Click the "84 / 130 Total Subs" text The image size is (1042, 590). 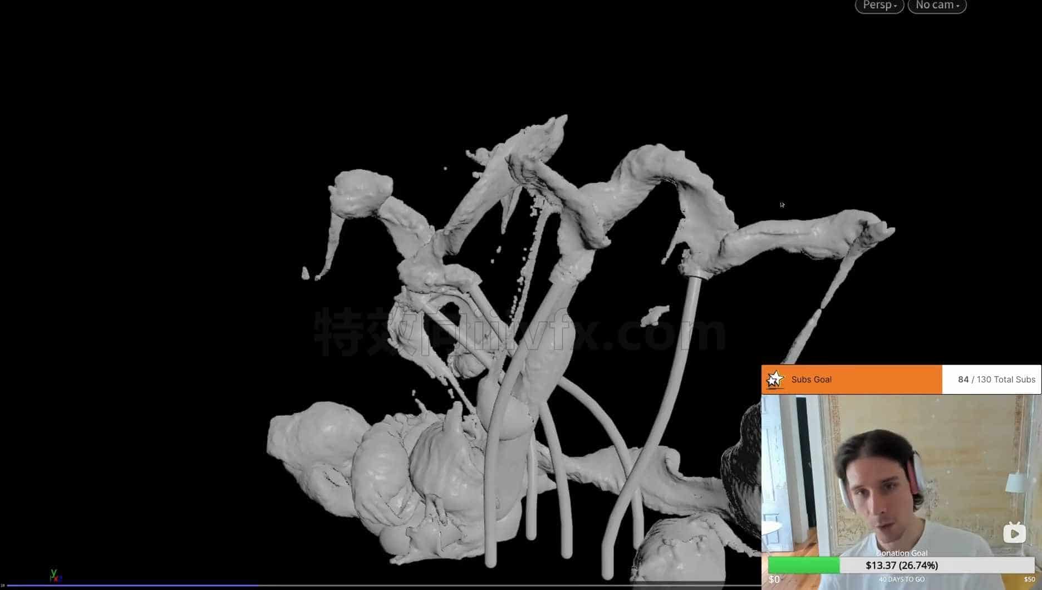coord(996,380)
